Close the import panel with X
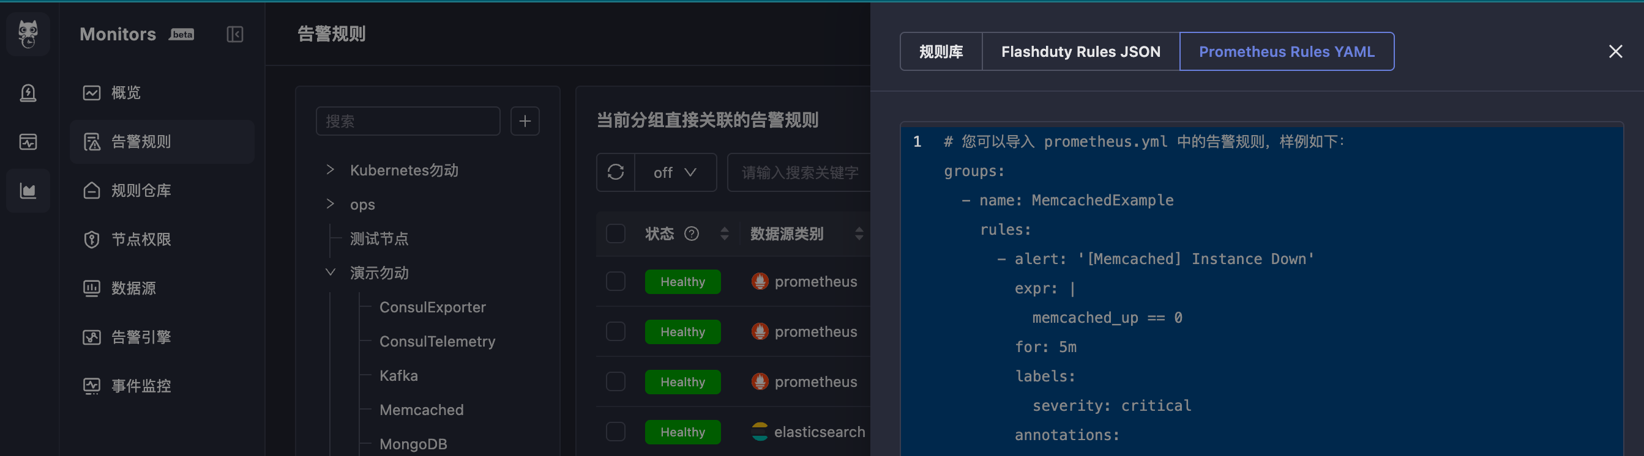 coord(1615,52)
